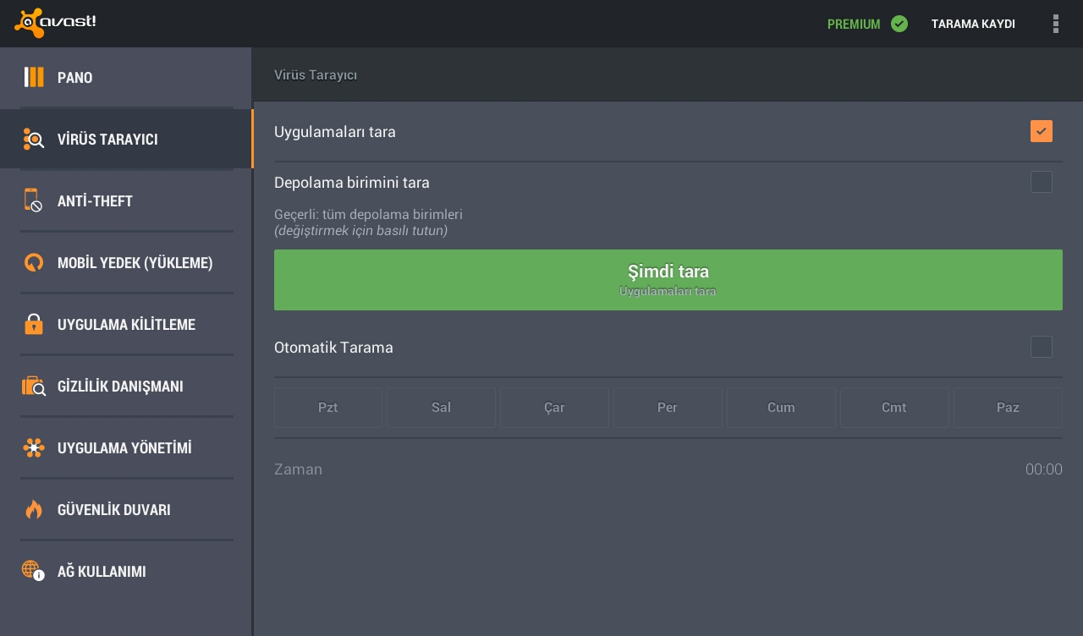The image size is (1083, 636).
Task: Select Paz as a scan day
Action: tap(1008, 408)
